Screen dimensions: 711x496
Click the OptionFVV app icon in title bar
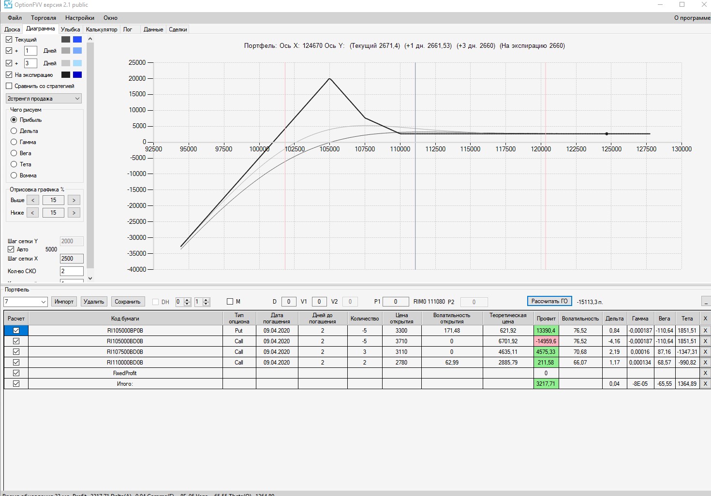(8, 5)
